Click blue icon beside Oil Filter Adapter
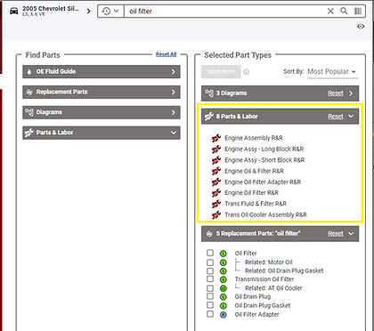Image resolution: width=374 pixels, height=331 pixels. (224, 315)
